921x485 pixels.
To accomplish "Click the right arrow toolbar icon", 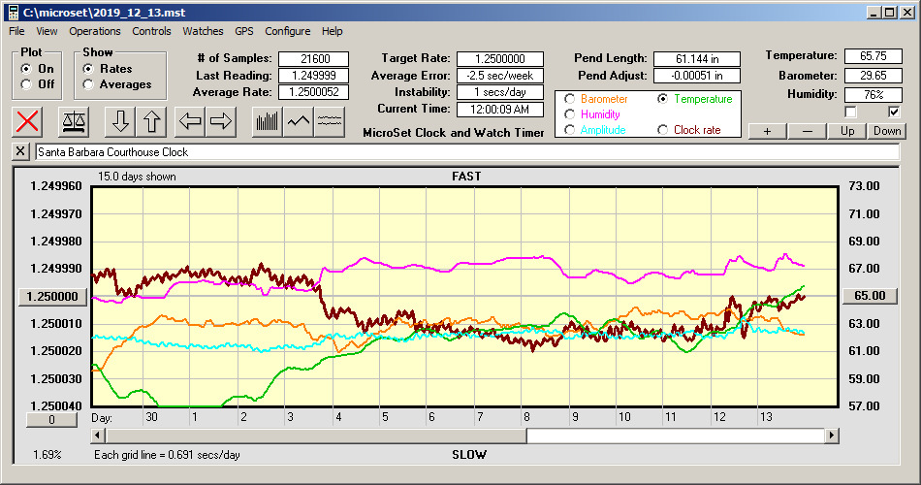I will click(x=221, y=121).
